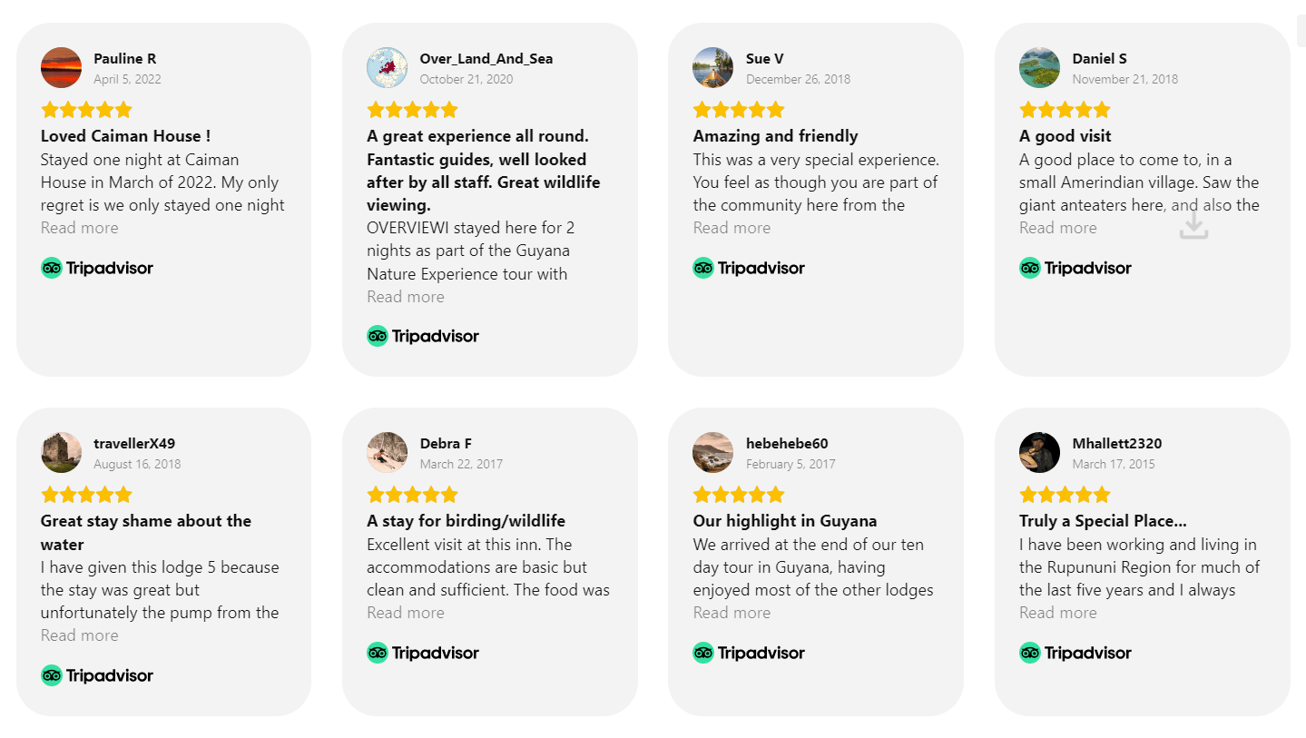This screenshot has height=738, width=1306.
Task: Click Mhallett2320's profile avatar
Action: coord(1039,452)
